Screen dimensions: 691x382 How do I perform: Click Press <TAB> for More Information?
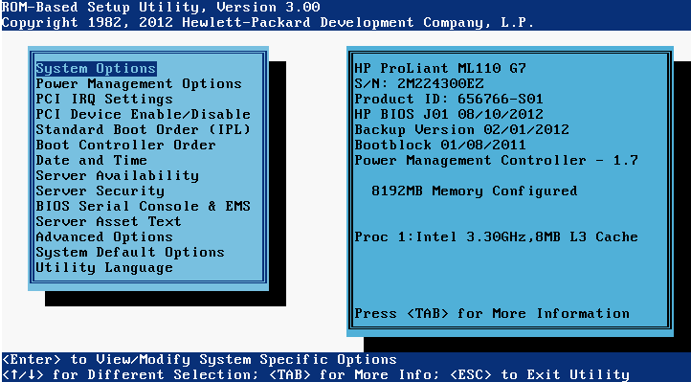click(492, 313)
